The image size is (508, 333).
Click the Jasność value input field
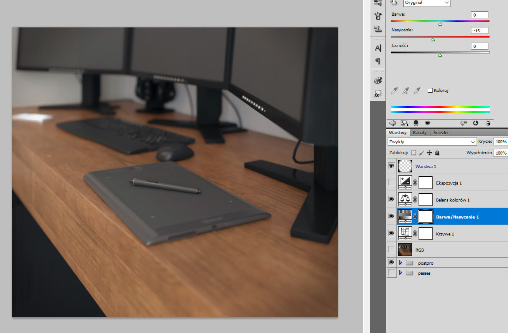480,46
